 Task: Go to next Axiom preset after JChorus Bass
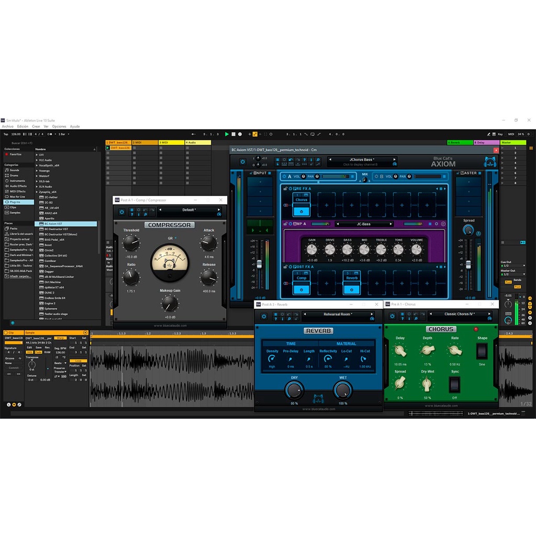(394, 159)
